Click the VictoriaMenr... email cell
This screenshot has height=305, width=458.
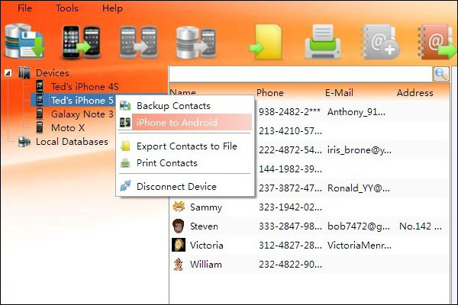[360, 246]
